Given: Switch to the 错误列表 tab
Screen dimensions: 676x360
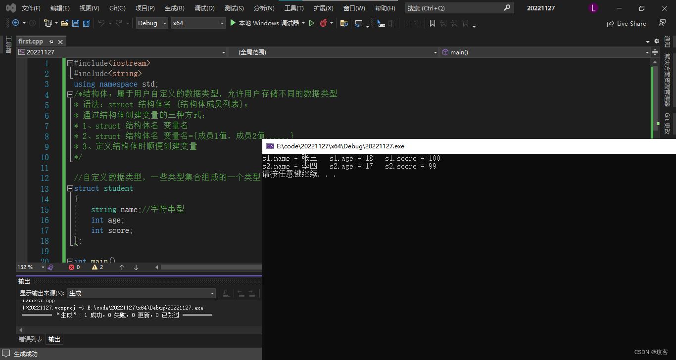Looking at the screenshot, I should point(31,339).
